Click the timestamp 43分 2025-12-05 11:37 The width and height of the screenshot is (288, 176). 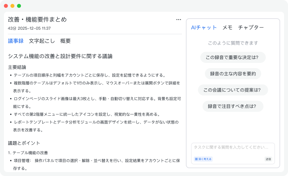(x=29, y=28)
